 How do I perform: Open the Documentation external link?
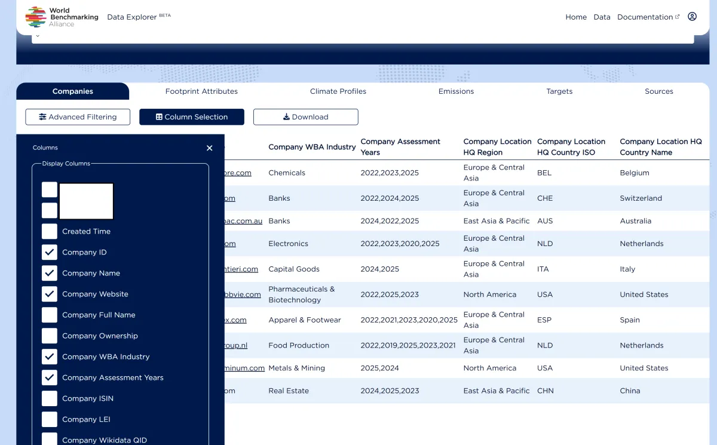click(648, 17)
